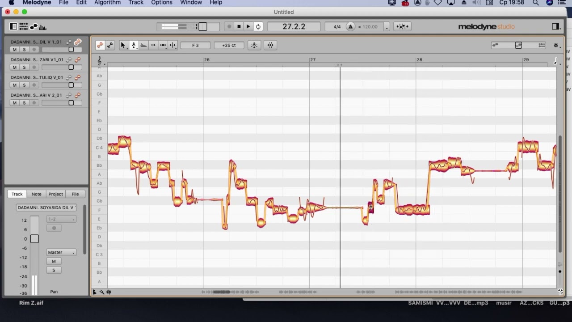The height and width of the screenshot is (322, 572).
Task: Open the tempo options dropdown arrow
Action: pos(387,27)
